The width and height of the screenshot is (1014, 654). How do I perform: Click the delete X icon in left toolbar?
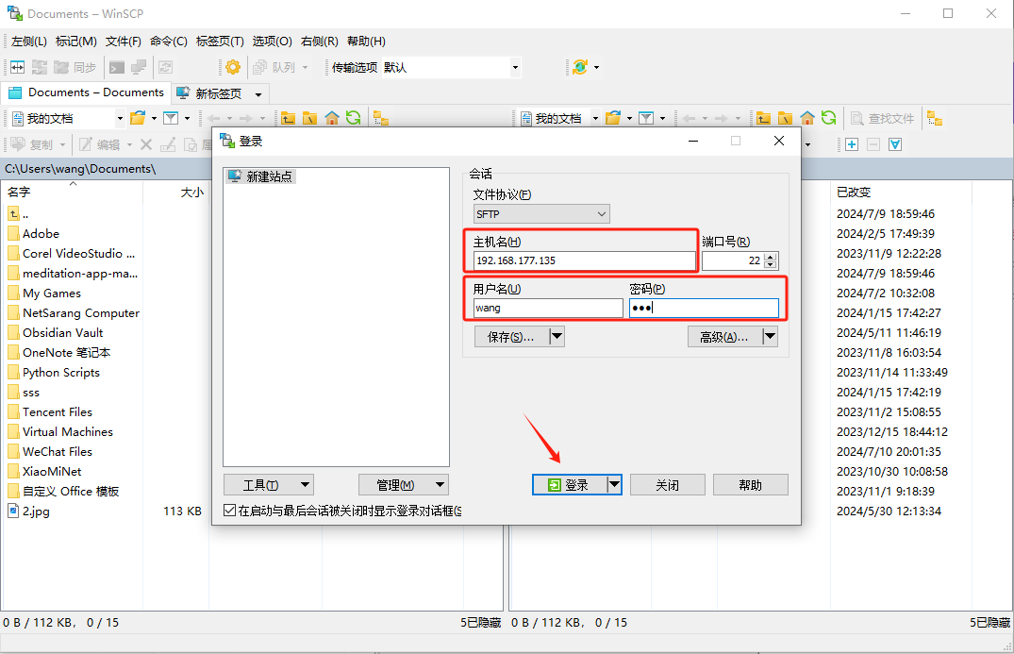(x=146, y=145)
